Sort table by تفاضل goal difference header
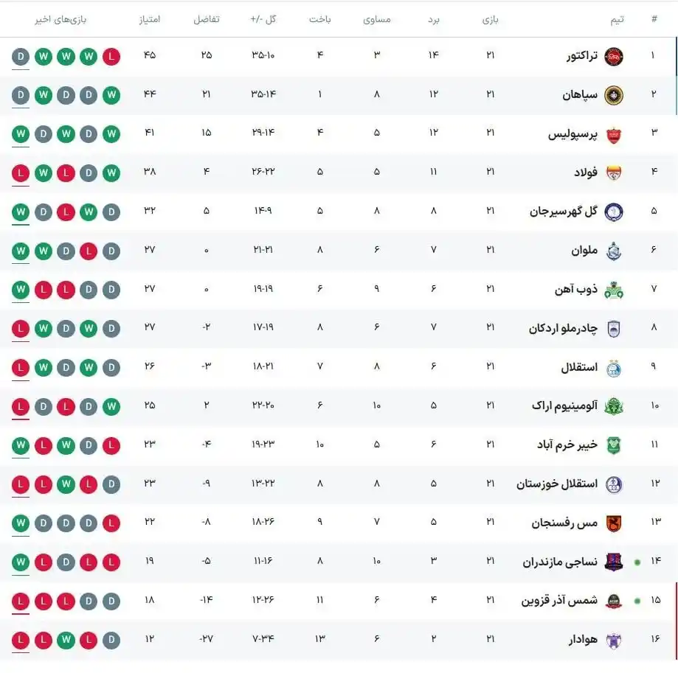This screenshot has width=678, height=673. click(x=207, y=19)
